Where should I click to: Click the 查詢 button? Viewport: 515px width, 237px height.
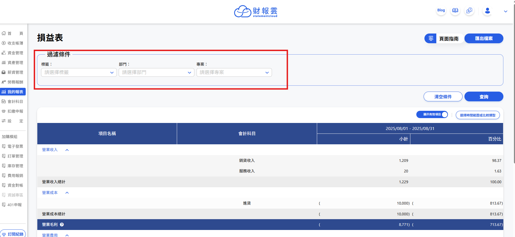pos(484,97)
